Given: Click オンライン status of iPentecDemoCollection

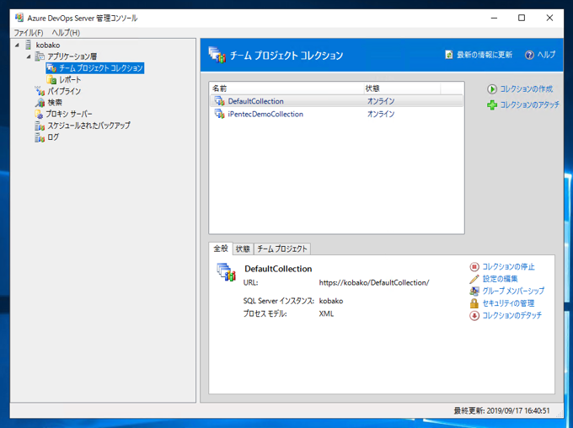Looking at the screenshot, I should (x=381, y=114).
